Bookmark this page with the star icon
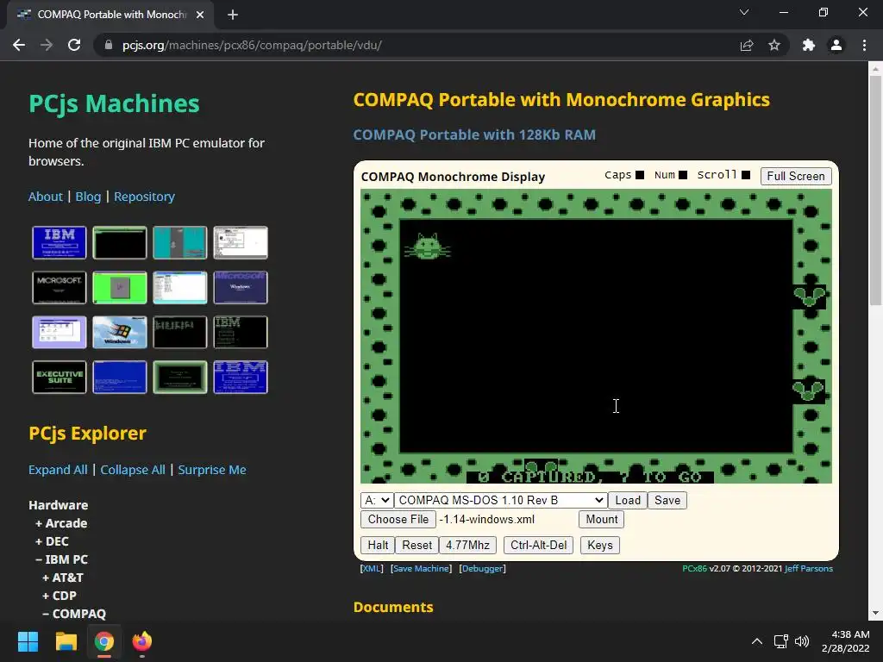Screen dimensions: 883x662 pyautogui.click(x=774, y=45)
